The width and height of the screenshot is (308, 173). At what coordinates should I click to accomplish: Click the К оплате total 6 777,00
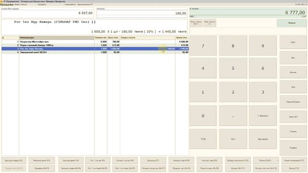[x=248, y=12]
